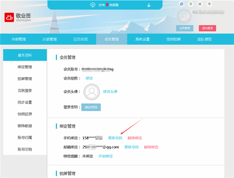Click the 修改密码 button
The width and height of the screenshot is (234, 178).
click(91, 107)
